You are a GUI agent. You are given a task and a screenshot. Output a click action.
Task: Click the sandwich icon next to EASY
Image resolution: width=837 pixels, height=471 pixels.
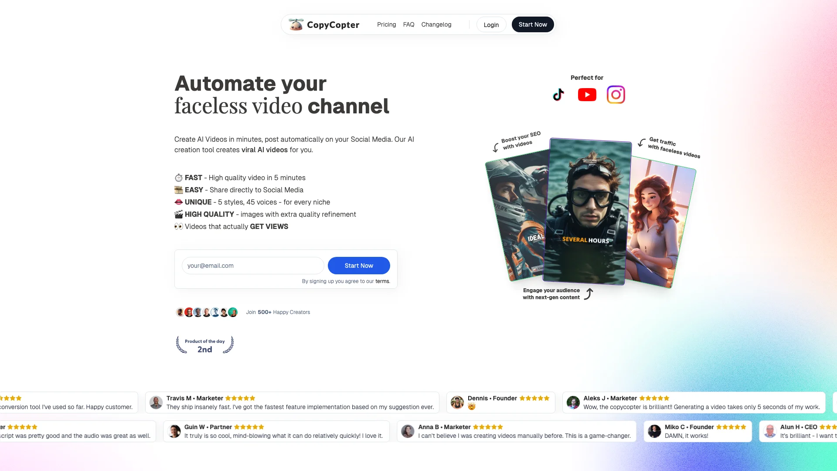tap(178, 190)
